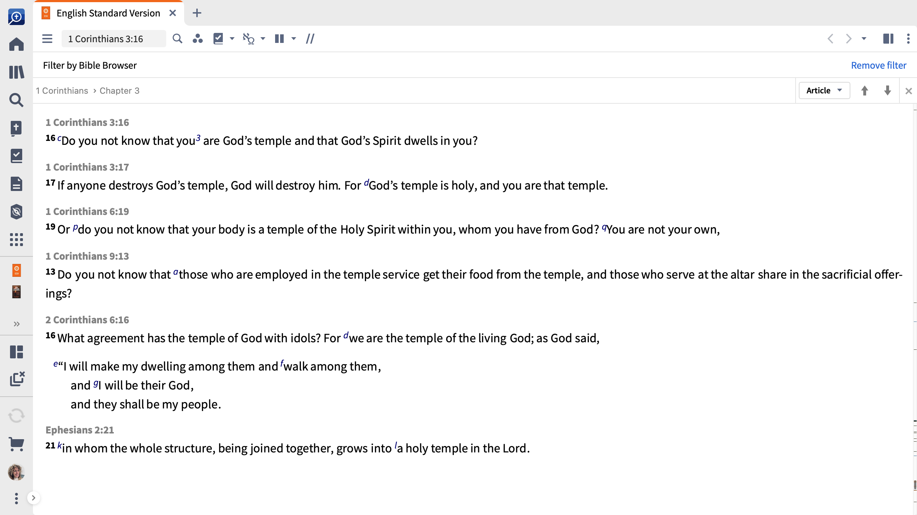The image size is (917, 515).
Task: Switch to English Standard Version tab
Action: [108, 13]
